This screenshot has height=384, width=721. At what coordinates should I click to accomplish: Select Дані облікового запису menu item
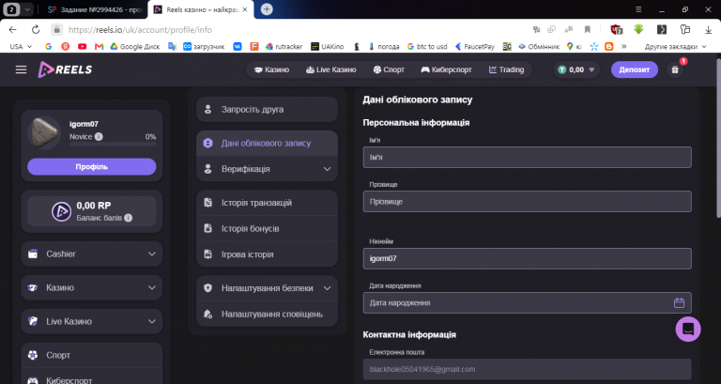click(267, 143)
